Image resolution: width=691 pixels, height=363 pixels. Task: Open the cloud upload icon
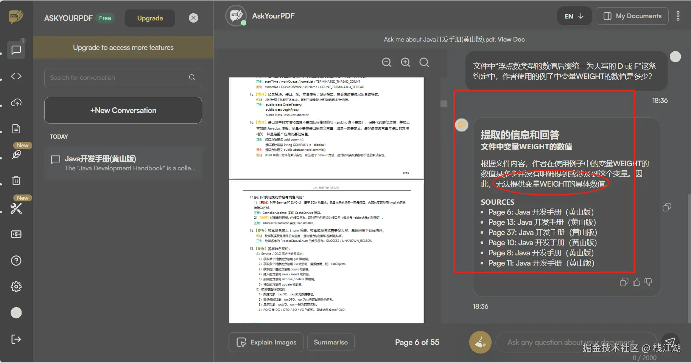click(16, 102)
